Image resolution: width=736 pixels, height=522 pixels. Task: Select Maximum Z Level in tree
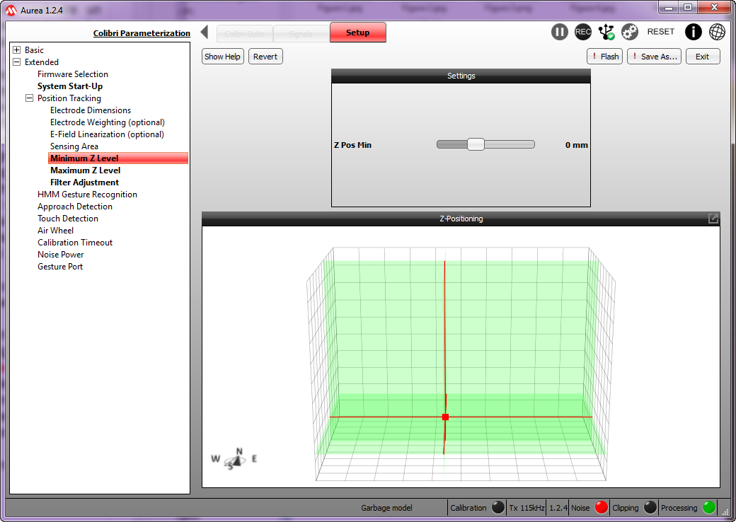85,170
